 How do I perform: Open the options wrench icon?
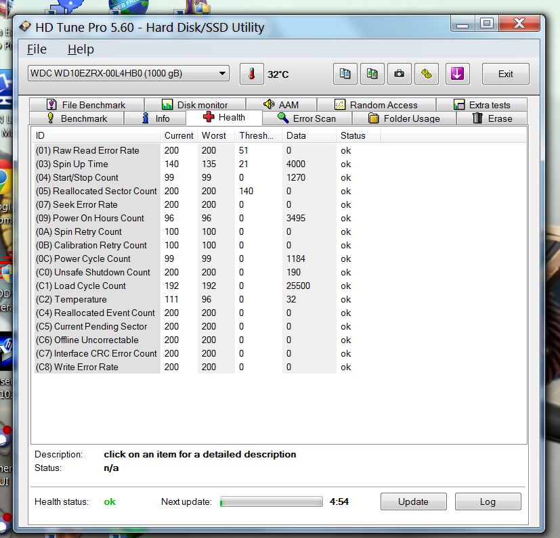[x=427, y=74]
